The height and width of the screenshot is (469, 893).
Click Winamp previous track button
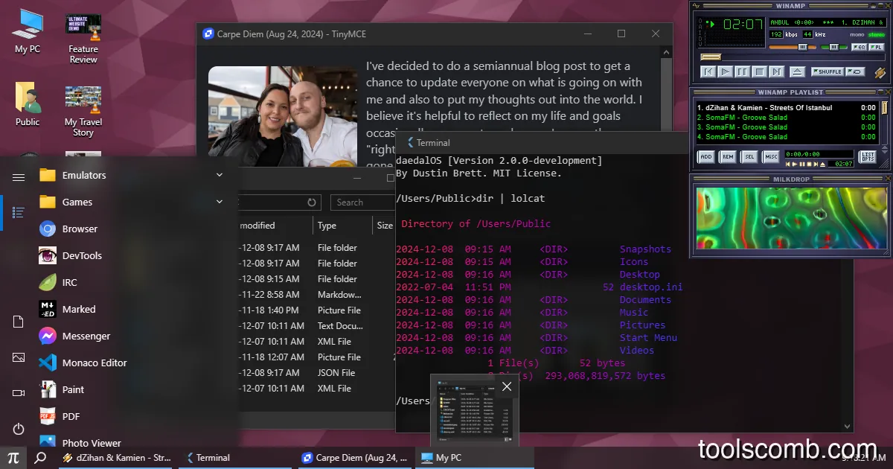point(708,71)
